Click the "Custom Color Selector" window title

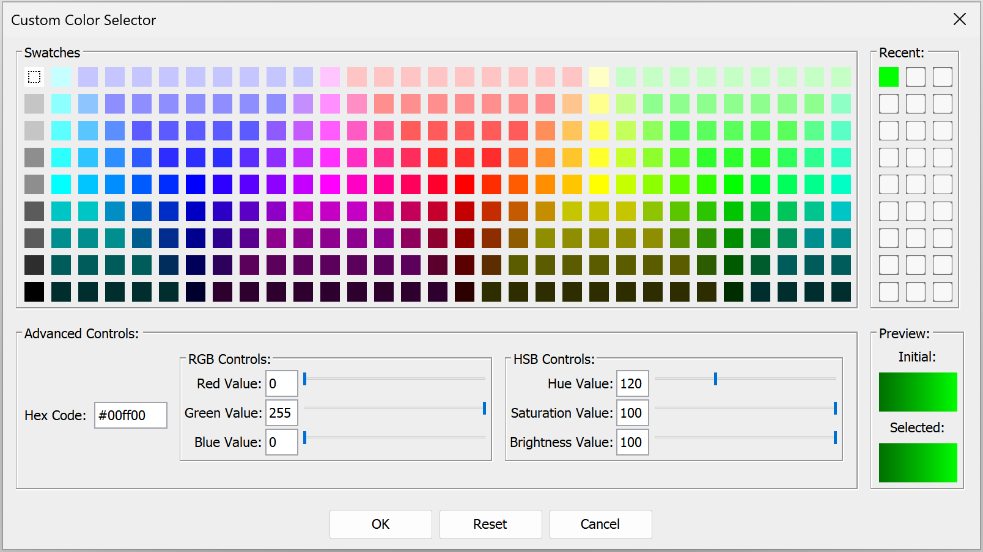pos(84,20)
